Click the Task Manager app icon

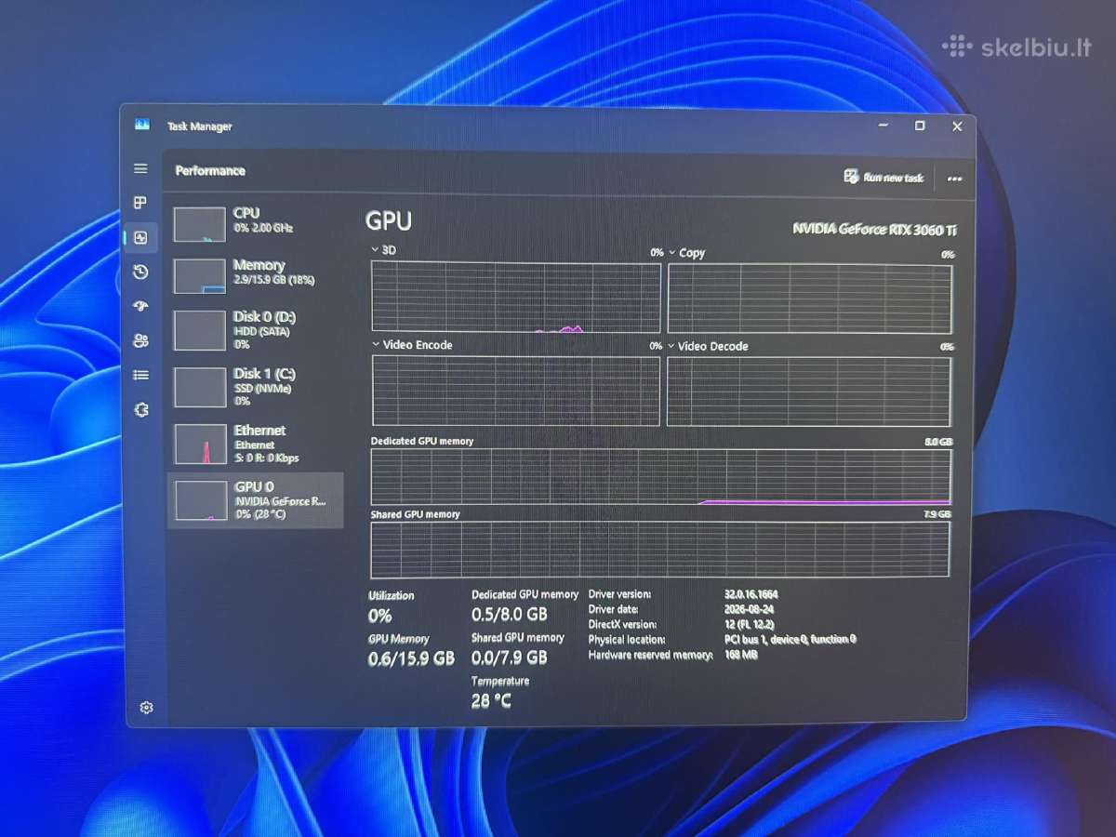tap(141, 125)
